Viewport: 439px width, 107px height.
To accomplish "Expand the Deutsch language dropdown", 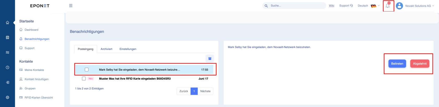I will coord(368,6).
